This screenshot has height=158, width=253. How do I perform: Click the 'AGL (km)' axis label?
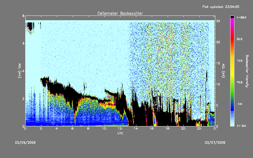point(20,71)
